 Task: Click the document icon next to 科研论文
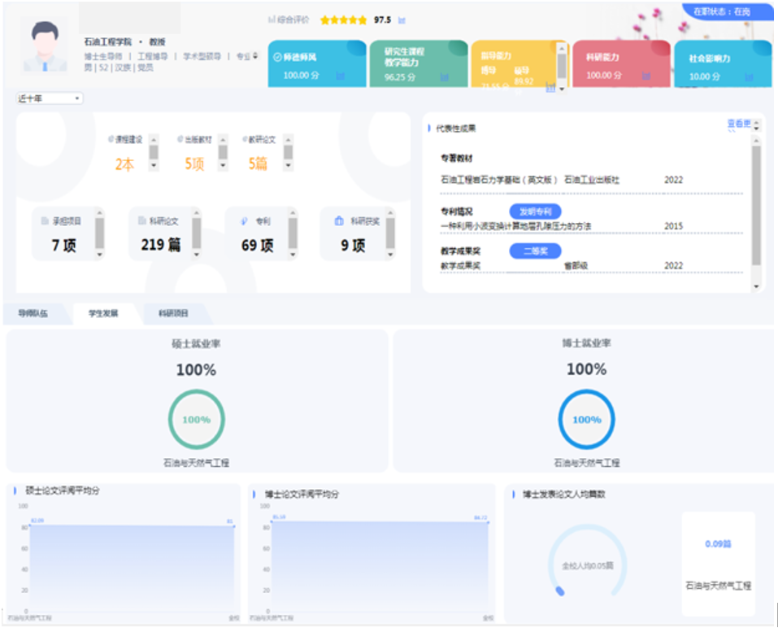pyautogui.click(x=141, y=220)
